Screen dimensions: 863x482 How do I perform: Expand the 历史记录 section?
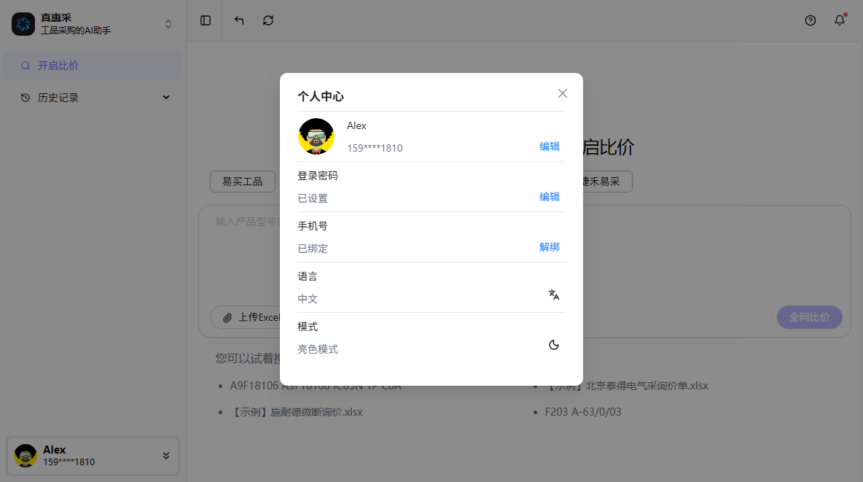tap(165, 96)
